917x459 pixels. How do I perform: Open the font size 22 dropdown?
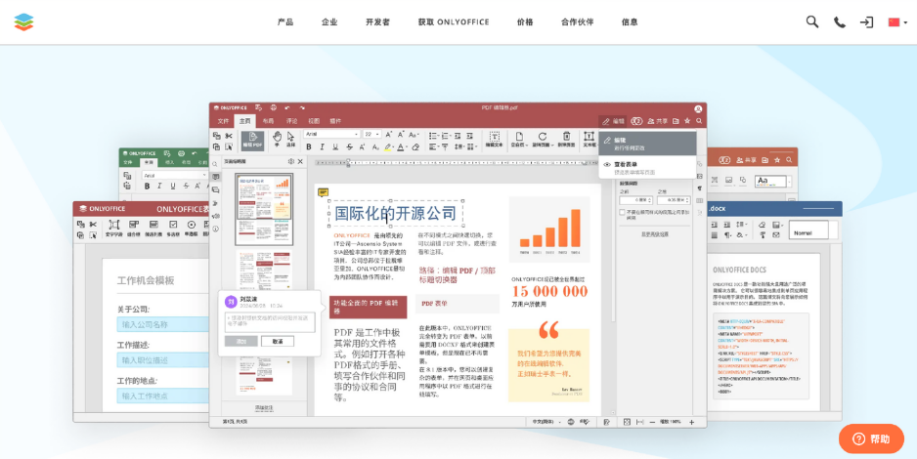coord(372,135)
